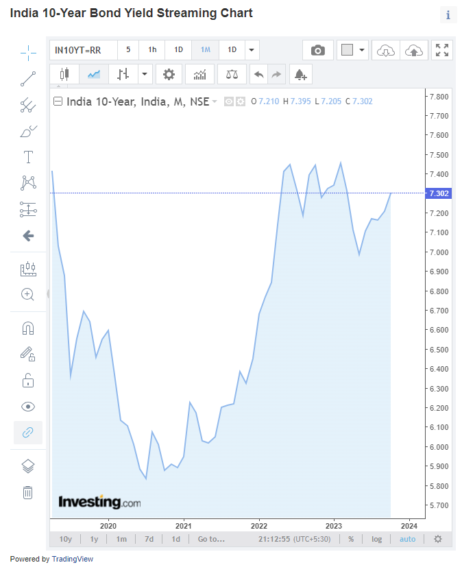The width and height of the screenshot is (462, 565).
Task: Click the IN10YT=RR symbol input field
Action: [82, 50]
